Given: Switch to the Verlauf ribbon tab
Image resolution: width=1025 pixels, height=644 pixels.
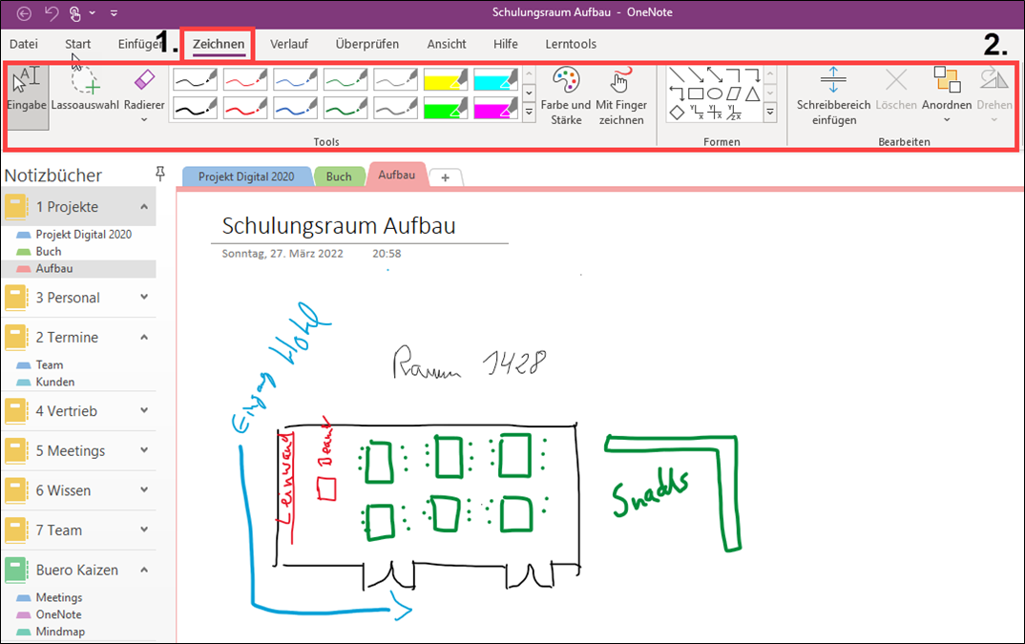Looking at the screenshot, I should [x=289, y=44].
